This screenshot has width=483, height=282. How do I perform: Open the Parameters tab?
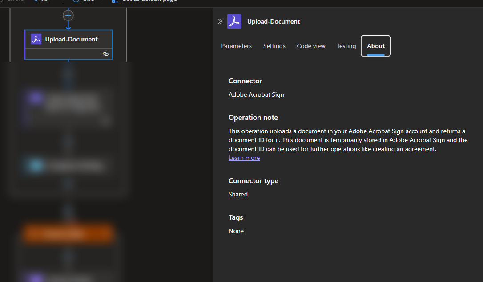click(236, 46)
